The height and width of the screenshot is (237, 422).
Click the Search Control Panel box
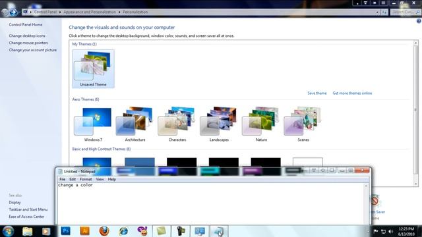(x=405, y=12)
